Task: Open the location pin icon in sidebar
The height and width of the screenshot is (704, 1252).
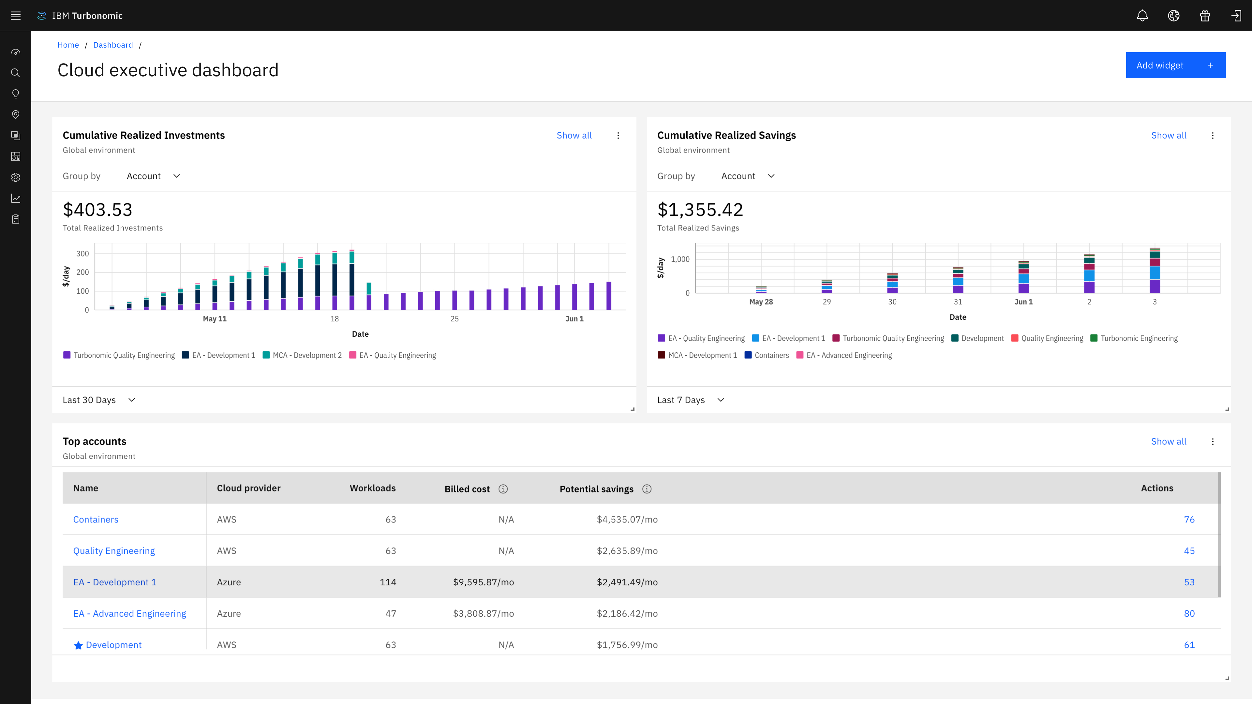Action: [x=16, y=115]
